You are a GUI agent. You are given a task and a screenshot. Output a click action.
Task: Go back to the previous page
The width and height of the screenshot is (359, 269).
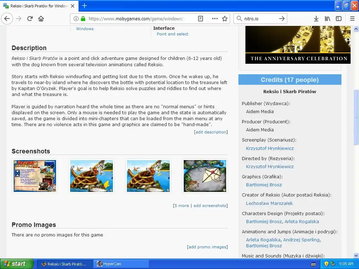coord(7,19)
